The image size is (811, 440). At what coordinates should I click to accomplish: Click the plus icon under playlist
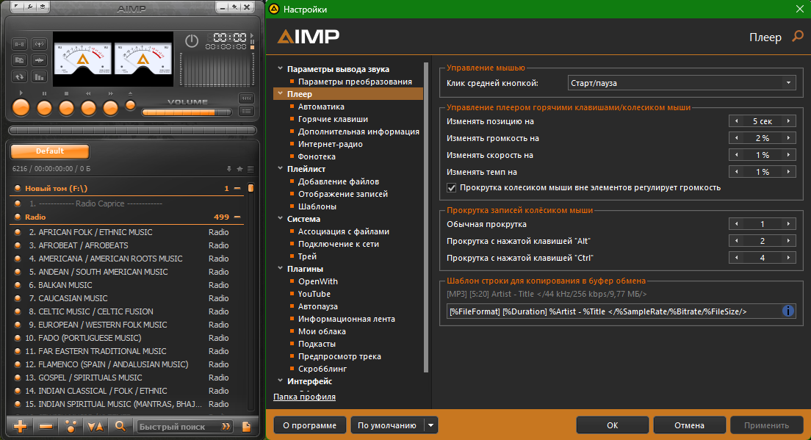(21, 426)
